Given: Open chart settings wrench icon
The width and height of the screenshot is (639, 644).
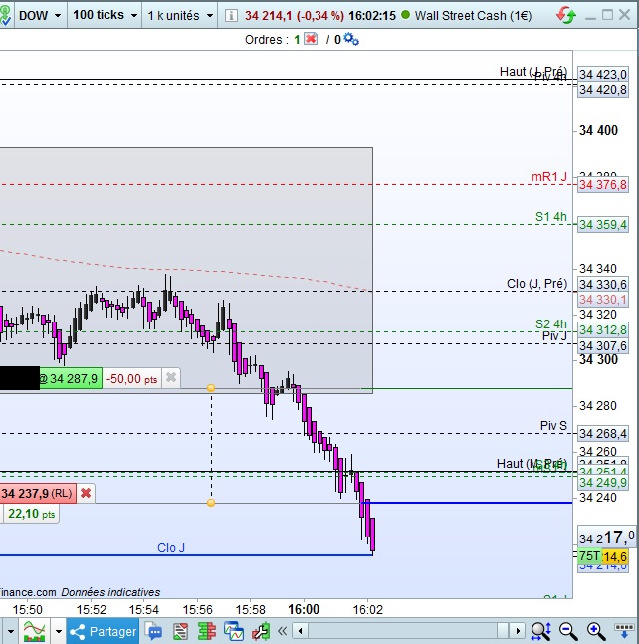Looking at the screenshot, I should (x=261, y=631).
